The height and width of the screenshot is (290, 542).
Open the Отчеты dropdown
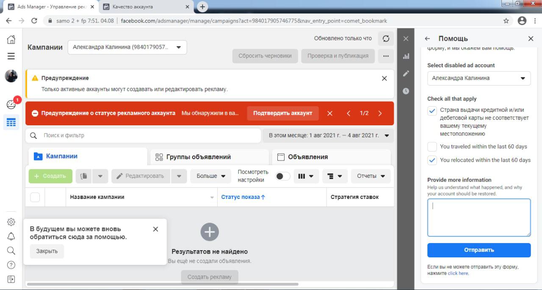tap(371, 176)
